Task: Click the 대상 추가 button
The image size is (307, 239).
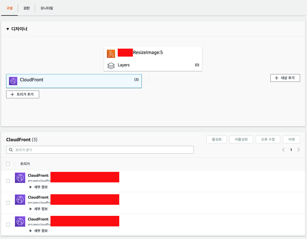Action: point(285,78)
